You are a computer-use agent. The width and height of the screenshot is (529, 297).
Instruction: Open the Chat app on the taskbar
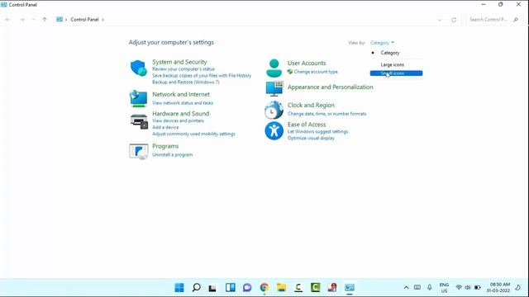(x=247, y=288)
